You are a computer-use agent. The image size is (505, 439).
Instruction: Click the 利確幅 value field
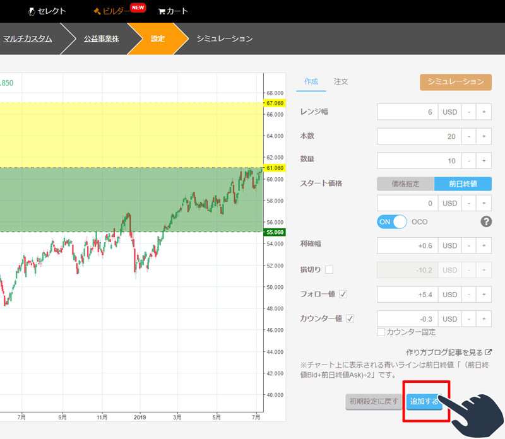coord(407,245)
